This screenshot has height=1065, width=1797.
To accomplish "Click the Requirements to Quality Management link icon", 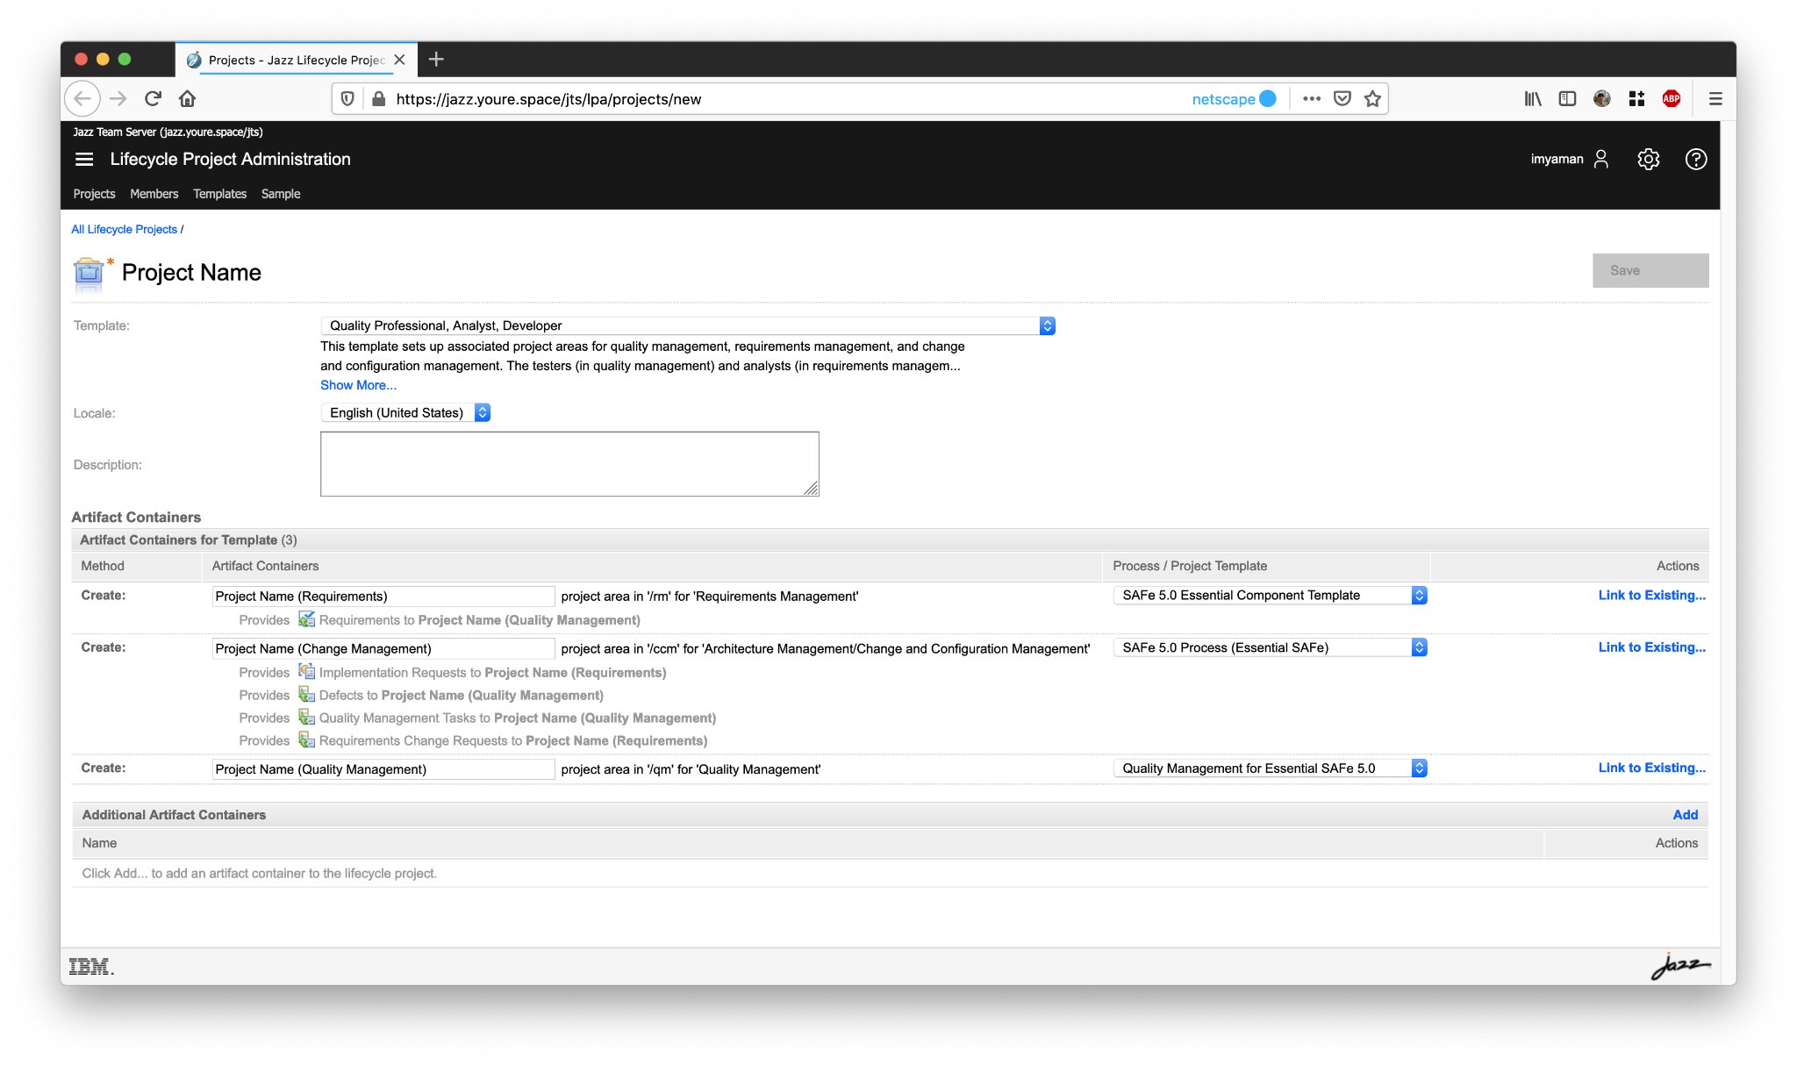I will click(306, 619).
